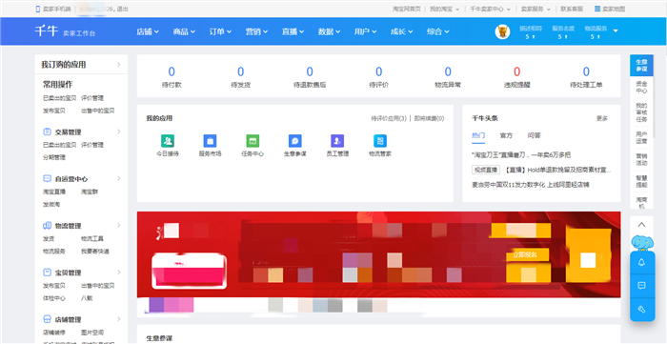Expand the 商品 navigation menu

point(184,31)
